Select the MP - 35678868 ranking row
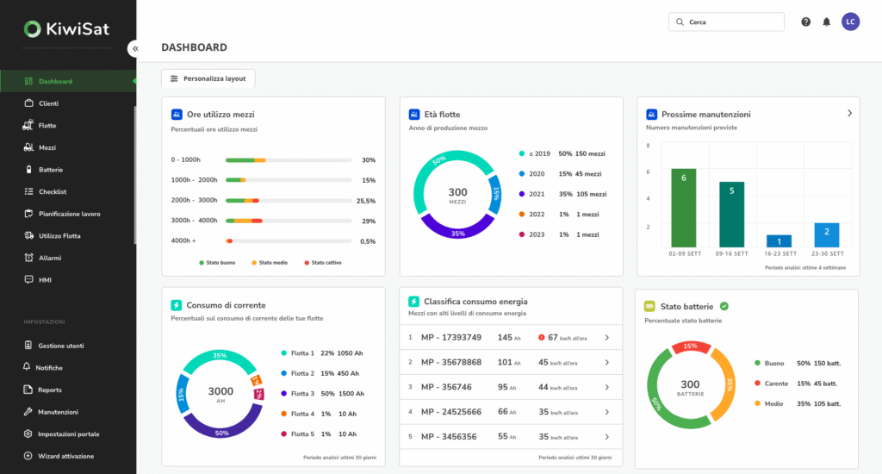This screenshot has height=474, width=882. [x=511, y=363]
